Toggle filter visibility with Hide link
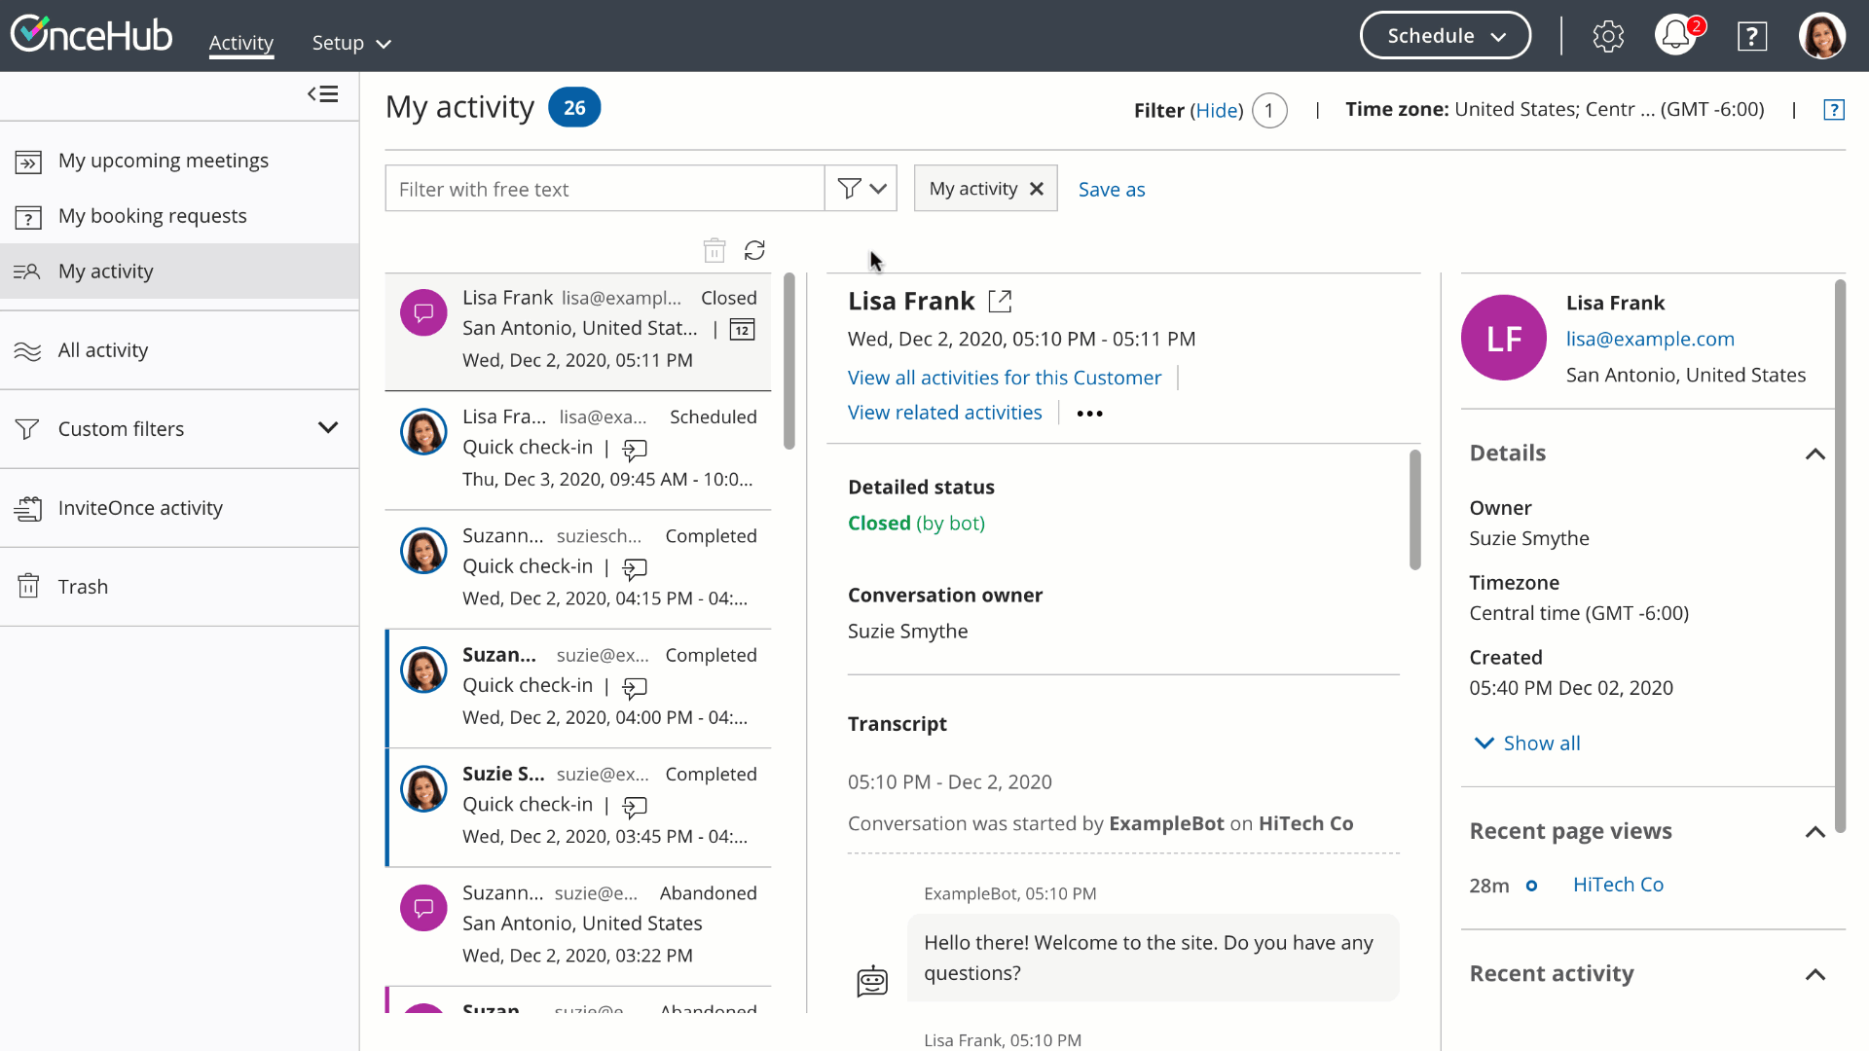 1217,111
